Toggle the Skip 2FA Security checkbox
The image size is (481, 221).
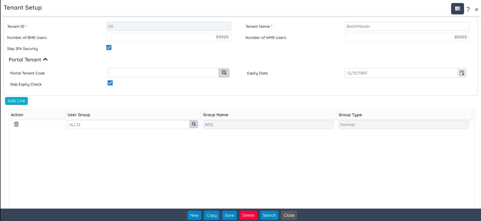point(109,48)
